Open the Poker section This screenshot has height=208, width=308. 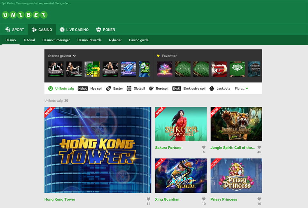tap(106, 30)
